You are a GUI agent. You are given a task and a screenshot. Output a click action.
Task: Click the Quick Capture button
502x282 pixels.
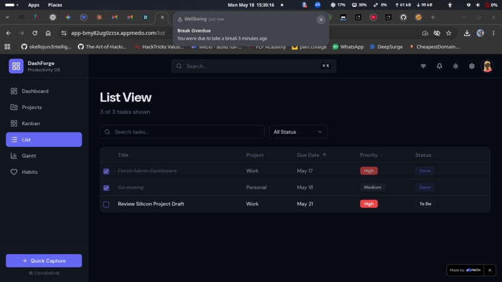[44, 261]
